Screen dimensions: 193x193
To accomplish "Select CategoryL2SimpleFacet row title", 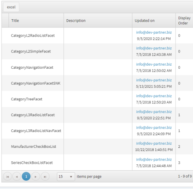I will 31,51.
